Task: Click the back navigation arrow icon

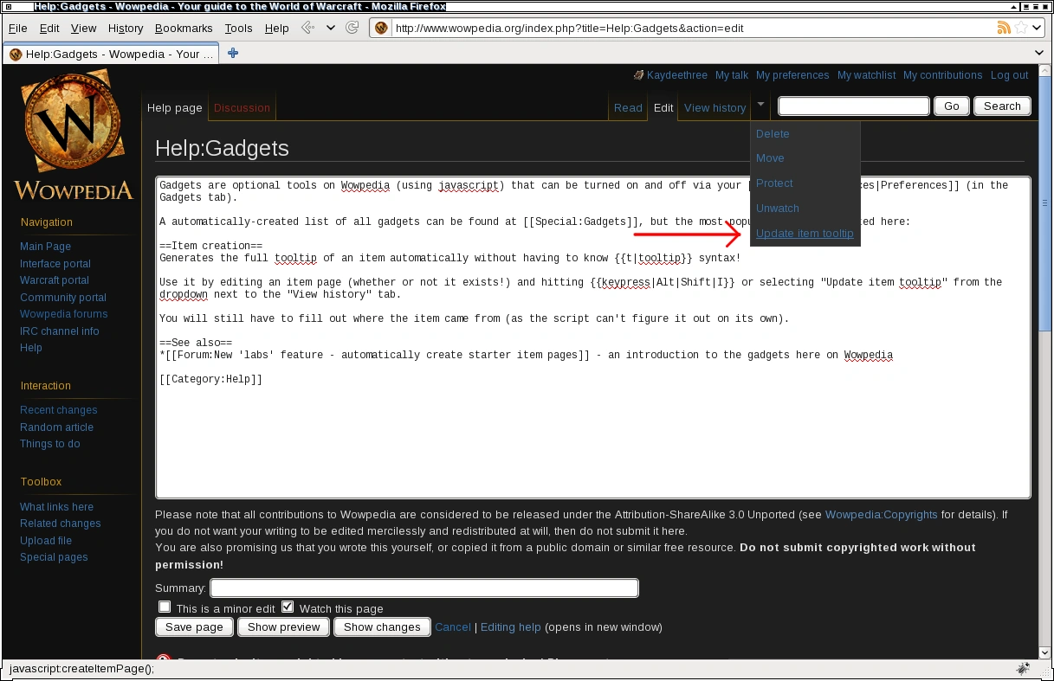Action: coord(307,28)
